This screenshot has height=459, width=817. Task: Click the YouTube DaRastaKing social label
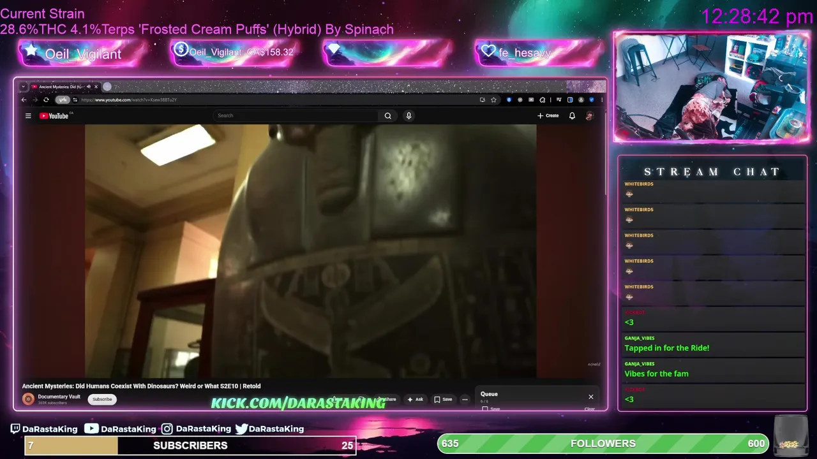(121, 429)
